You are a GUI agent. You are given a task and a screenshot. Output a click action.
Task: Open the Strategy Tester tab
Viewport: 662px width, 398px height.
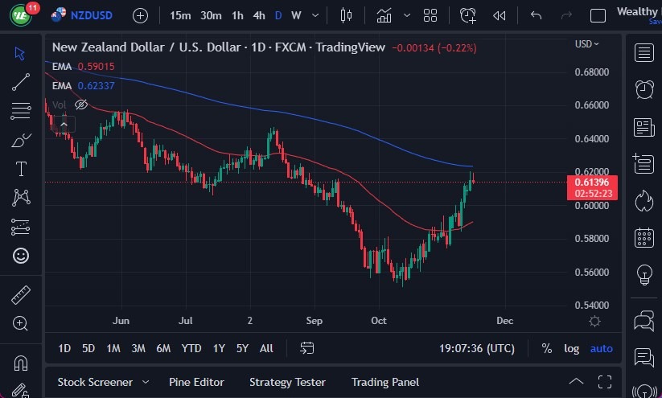pyautogui.click(x=287, y=382)
